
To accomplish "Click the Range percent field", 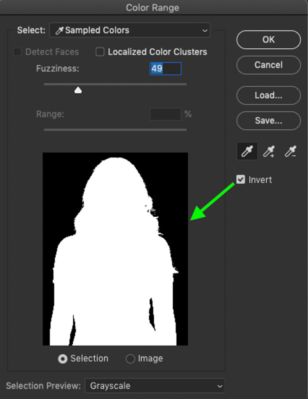I will pos(165,114).
